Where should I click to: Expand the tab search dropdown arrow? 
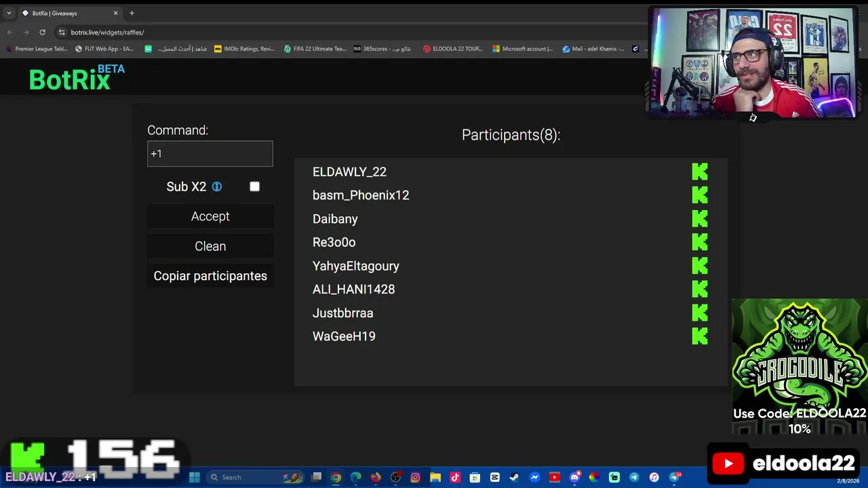tap(8, 13)
